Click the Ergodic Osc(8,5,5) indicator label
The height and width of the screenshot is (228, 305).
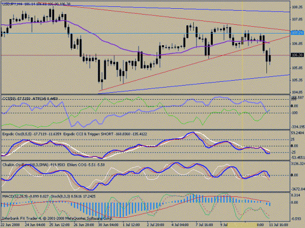[x=32, y=134]
